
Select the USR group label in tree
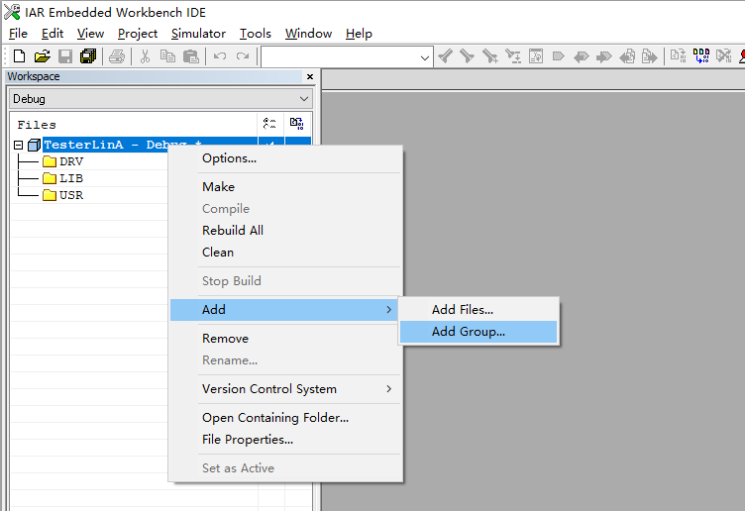[x=71, y=195]
